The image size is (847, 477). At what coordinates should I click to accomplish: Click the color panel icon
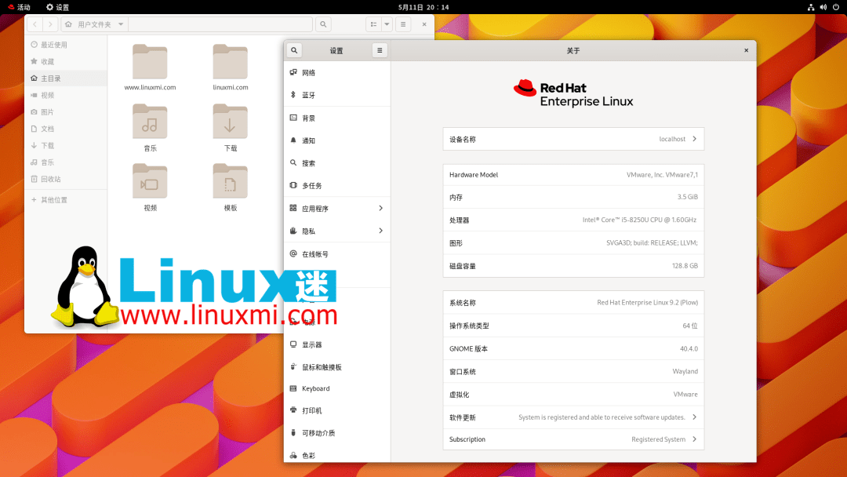[x=293, y=455]
